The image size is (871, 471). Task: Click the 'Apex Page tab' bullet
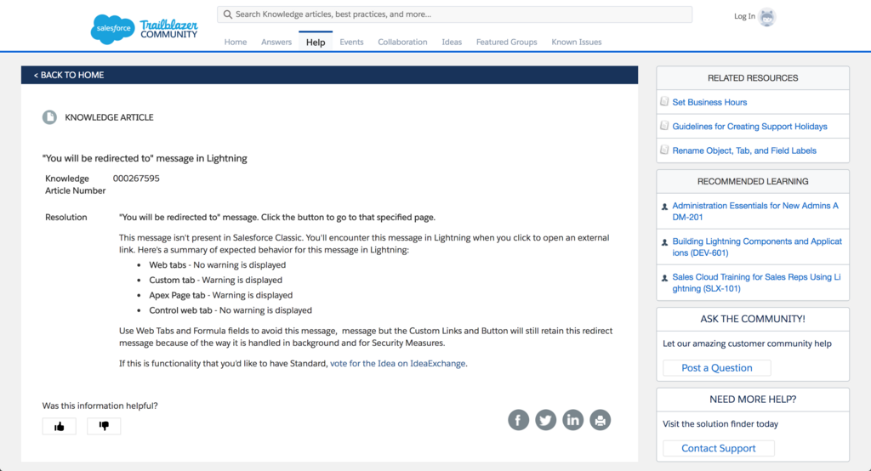tap(220, 295)
